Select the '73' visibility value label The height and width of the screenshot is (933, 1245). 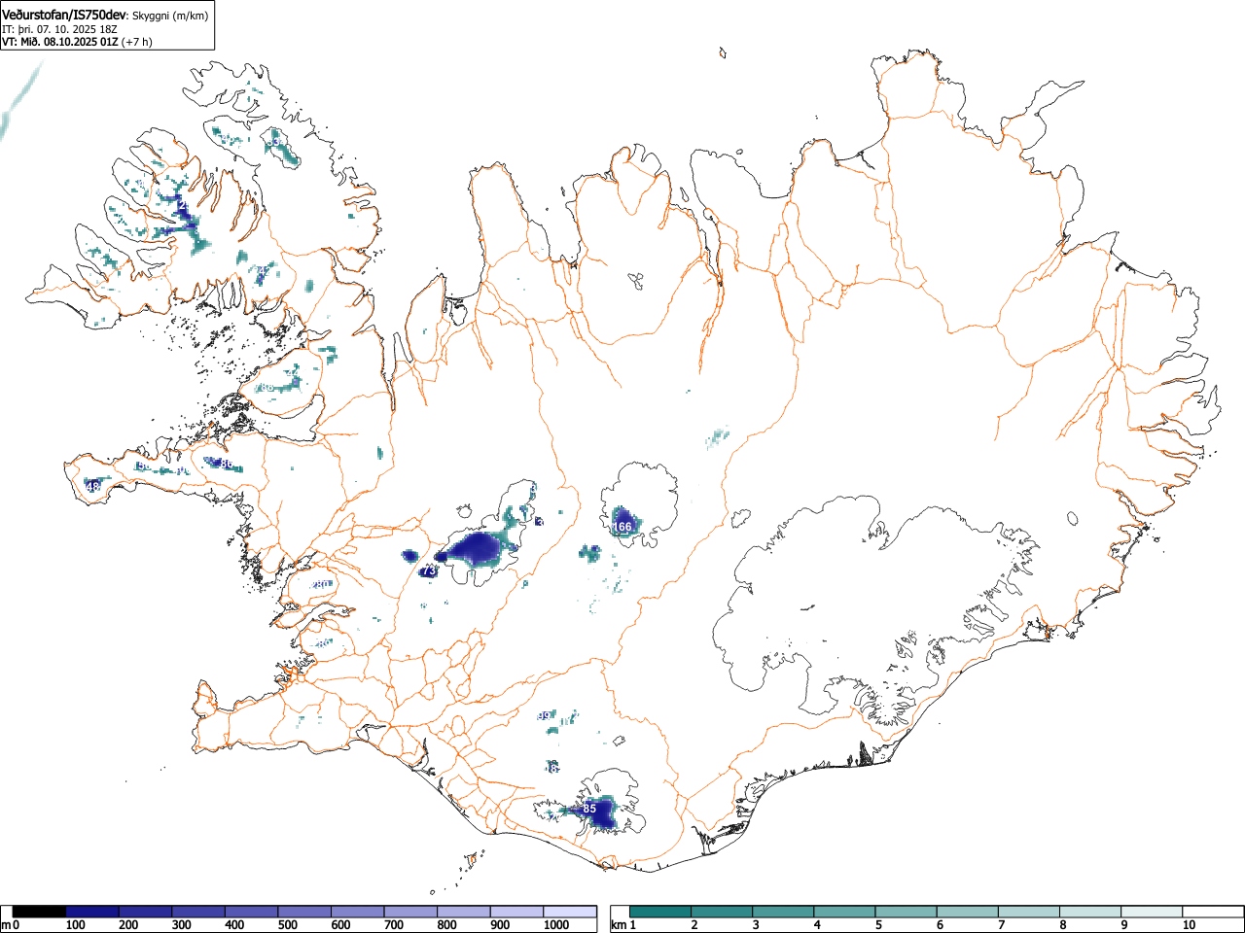428,571
